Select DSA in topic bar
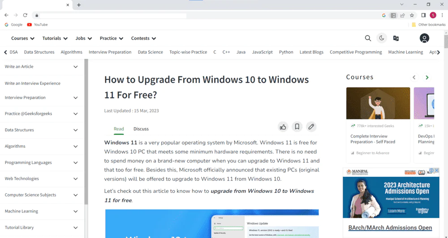 [14, 52]
